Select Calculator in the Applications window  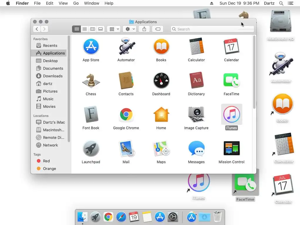click(196, 47)
